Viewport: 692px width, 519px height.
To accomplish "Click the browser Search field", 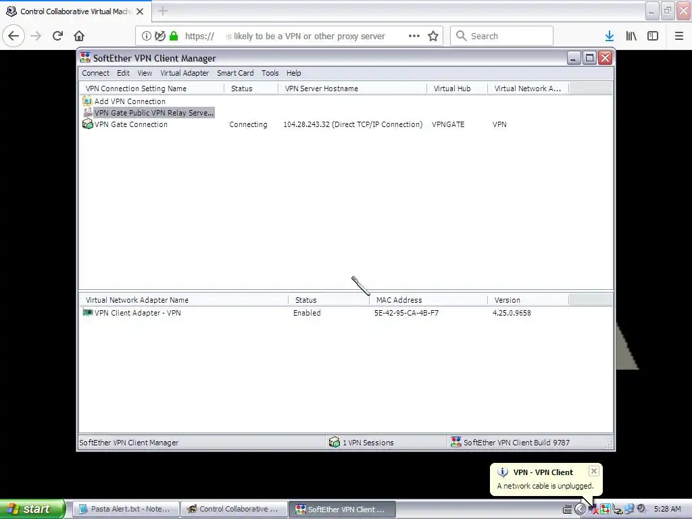I will (x=501, y=36).
